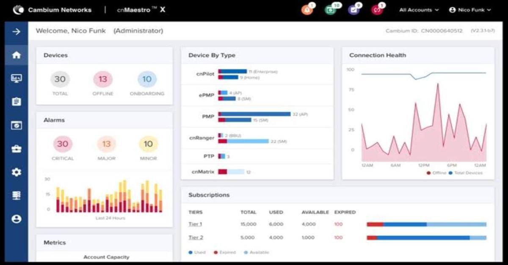Screen dimensions: 508x265
Task: Open the Home icon in the sidebar
Action: 17,55
